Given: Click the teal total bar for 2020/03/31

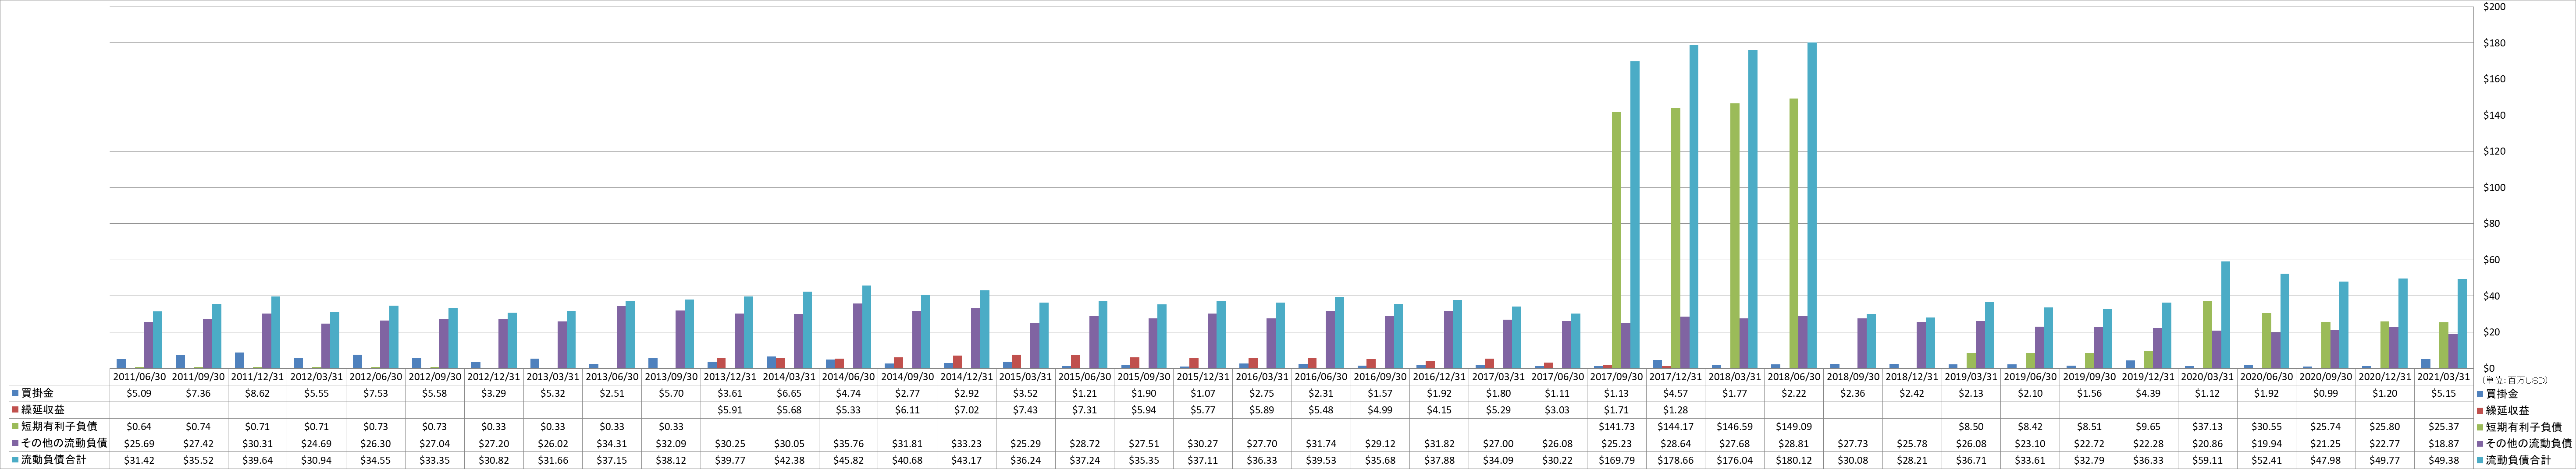Looking at the screenshot, I should coord(2226,315).
